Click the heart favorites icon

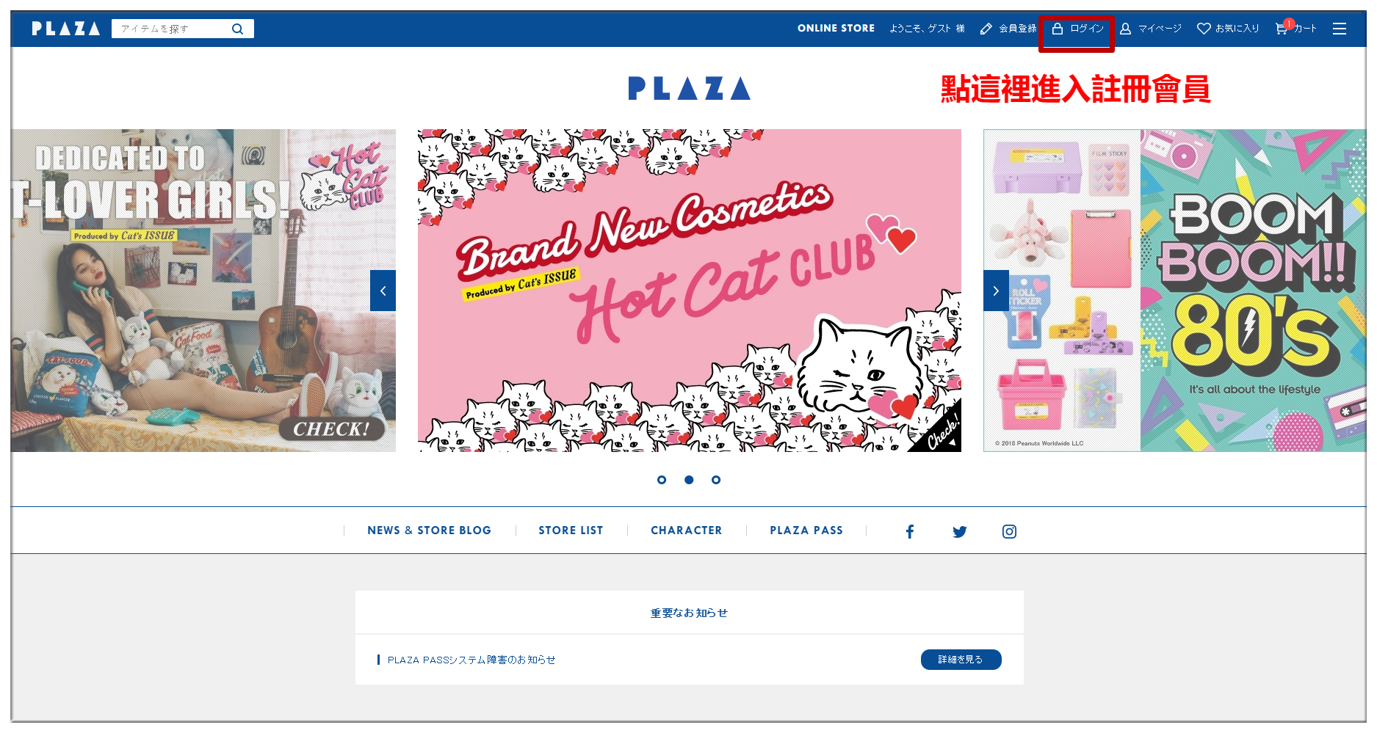click(x=1204, y=29)
